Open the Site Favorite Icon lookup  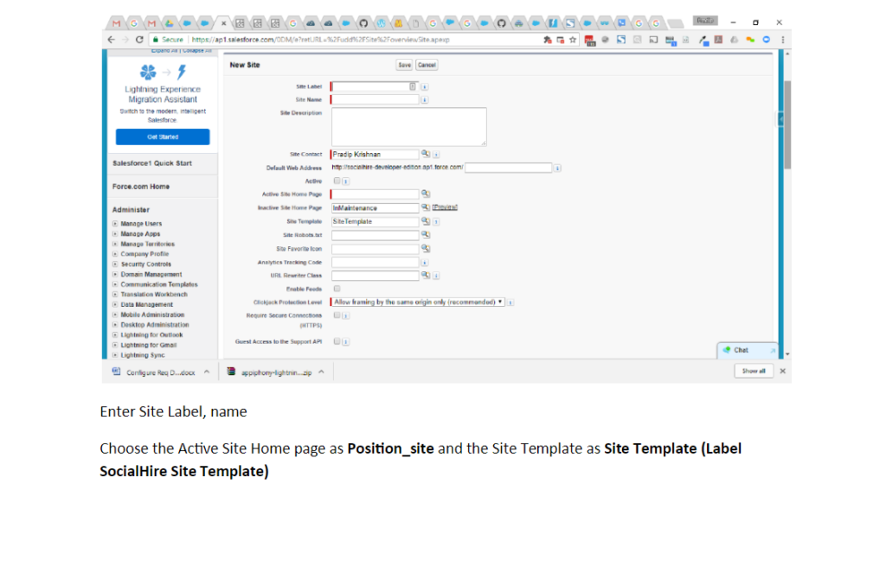click(x=426, y=248)
